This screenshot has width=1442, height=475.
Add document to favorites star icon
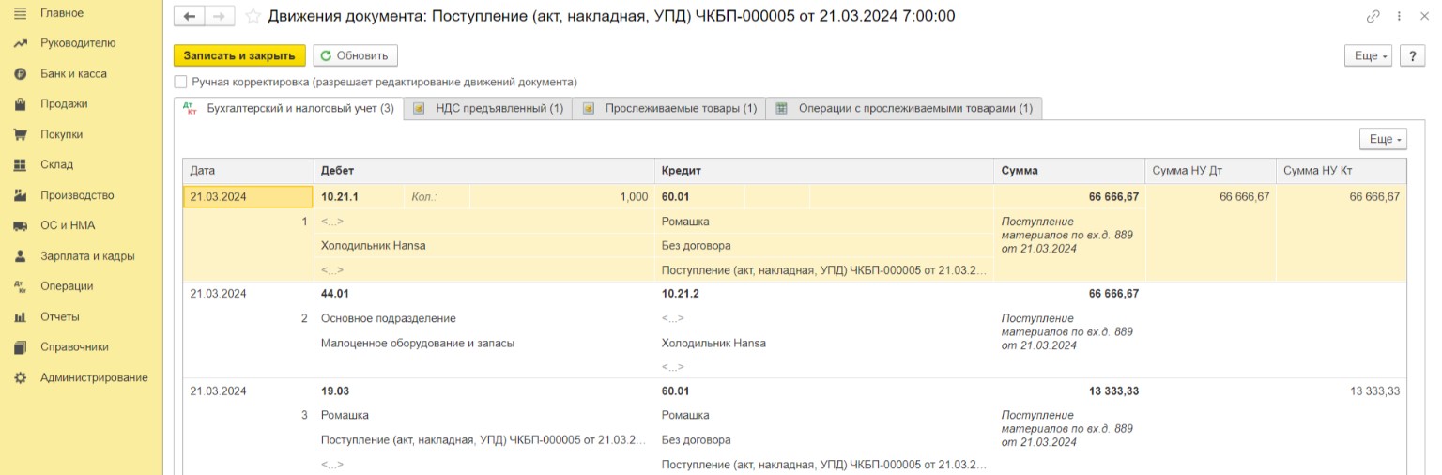pyautogui.click(x=253, y=16)
